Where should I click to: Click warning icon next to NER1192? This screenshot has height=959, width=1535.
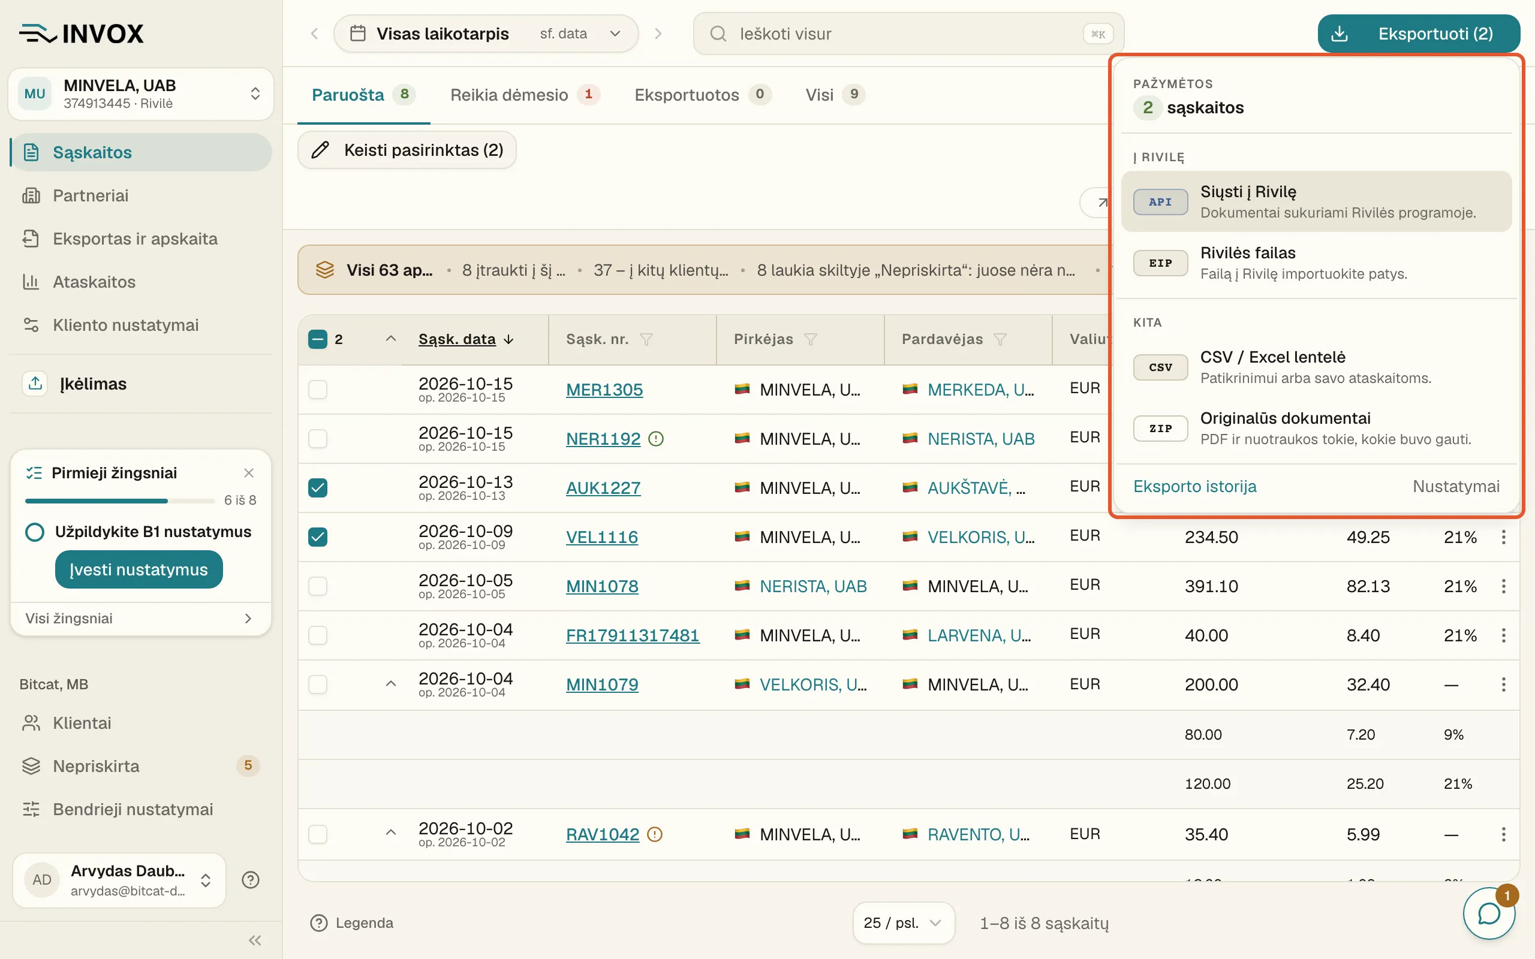click(656, 439)
